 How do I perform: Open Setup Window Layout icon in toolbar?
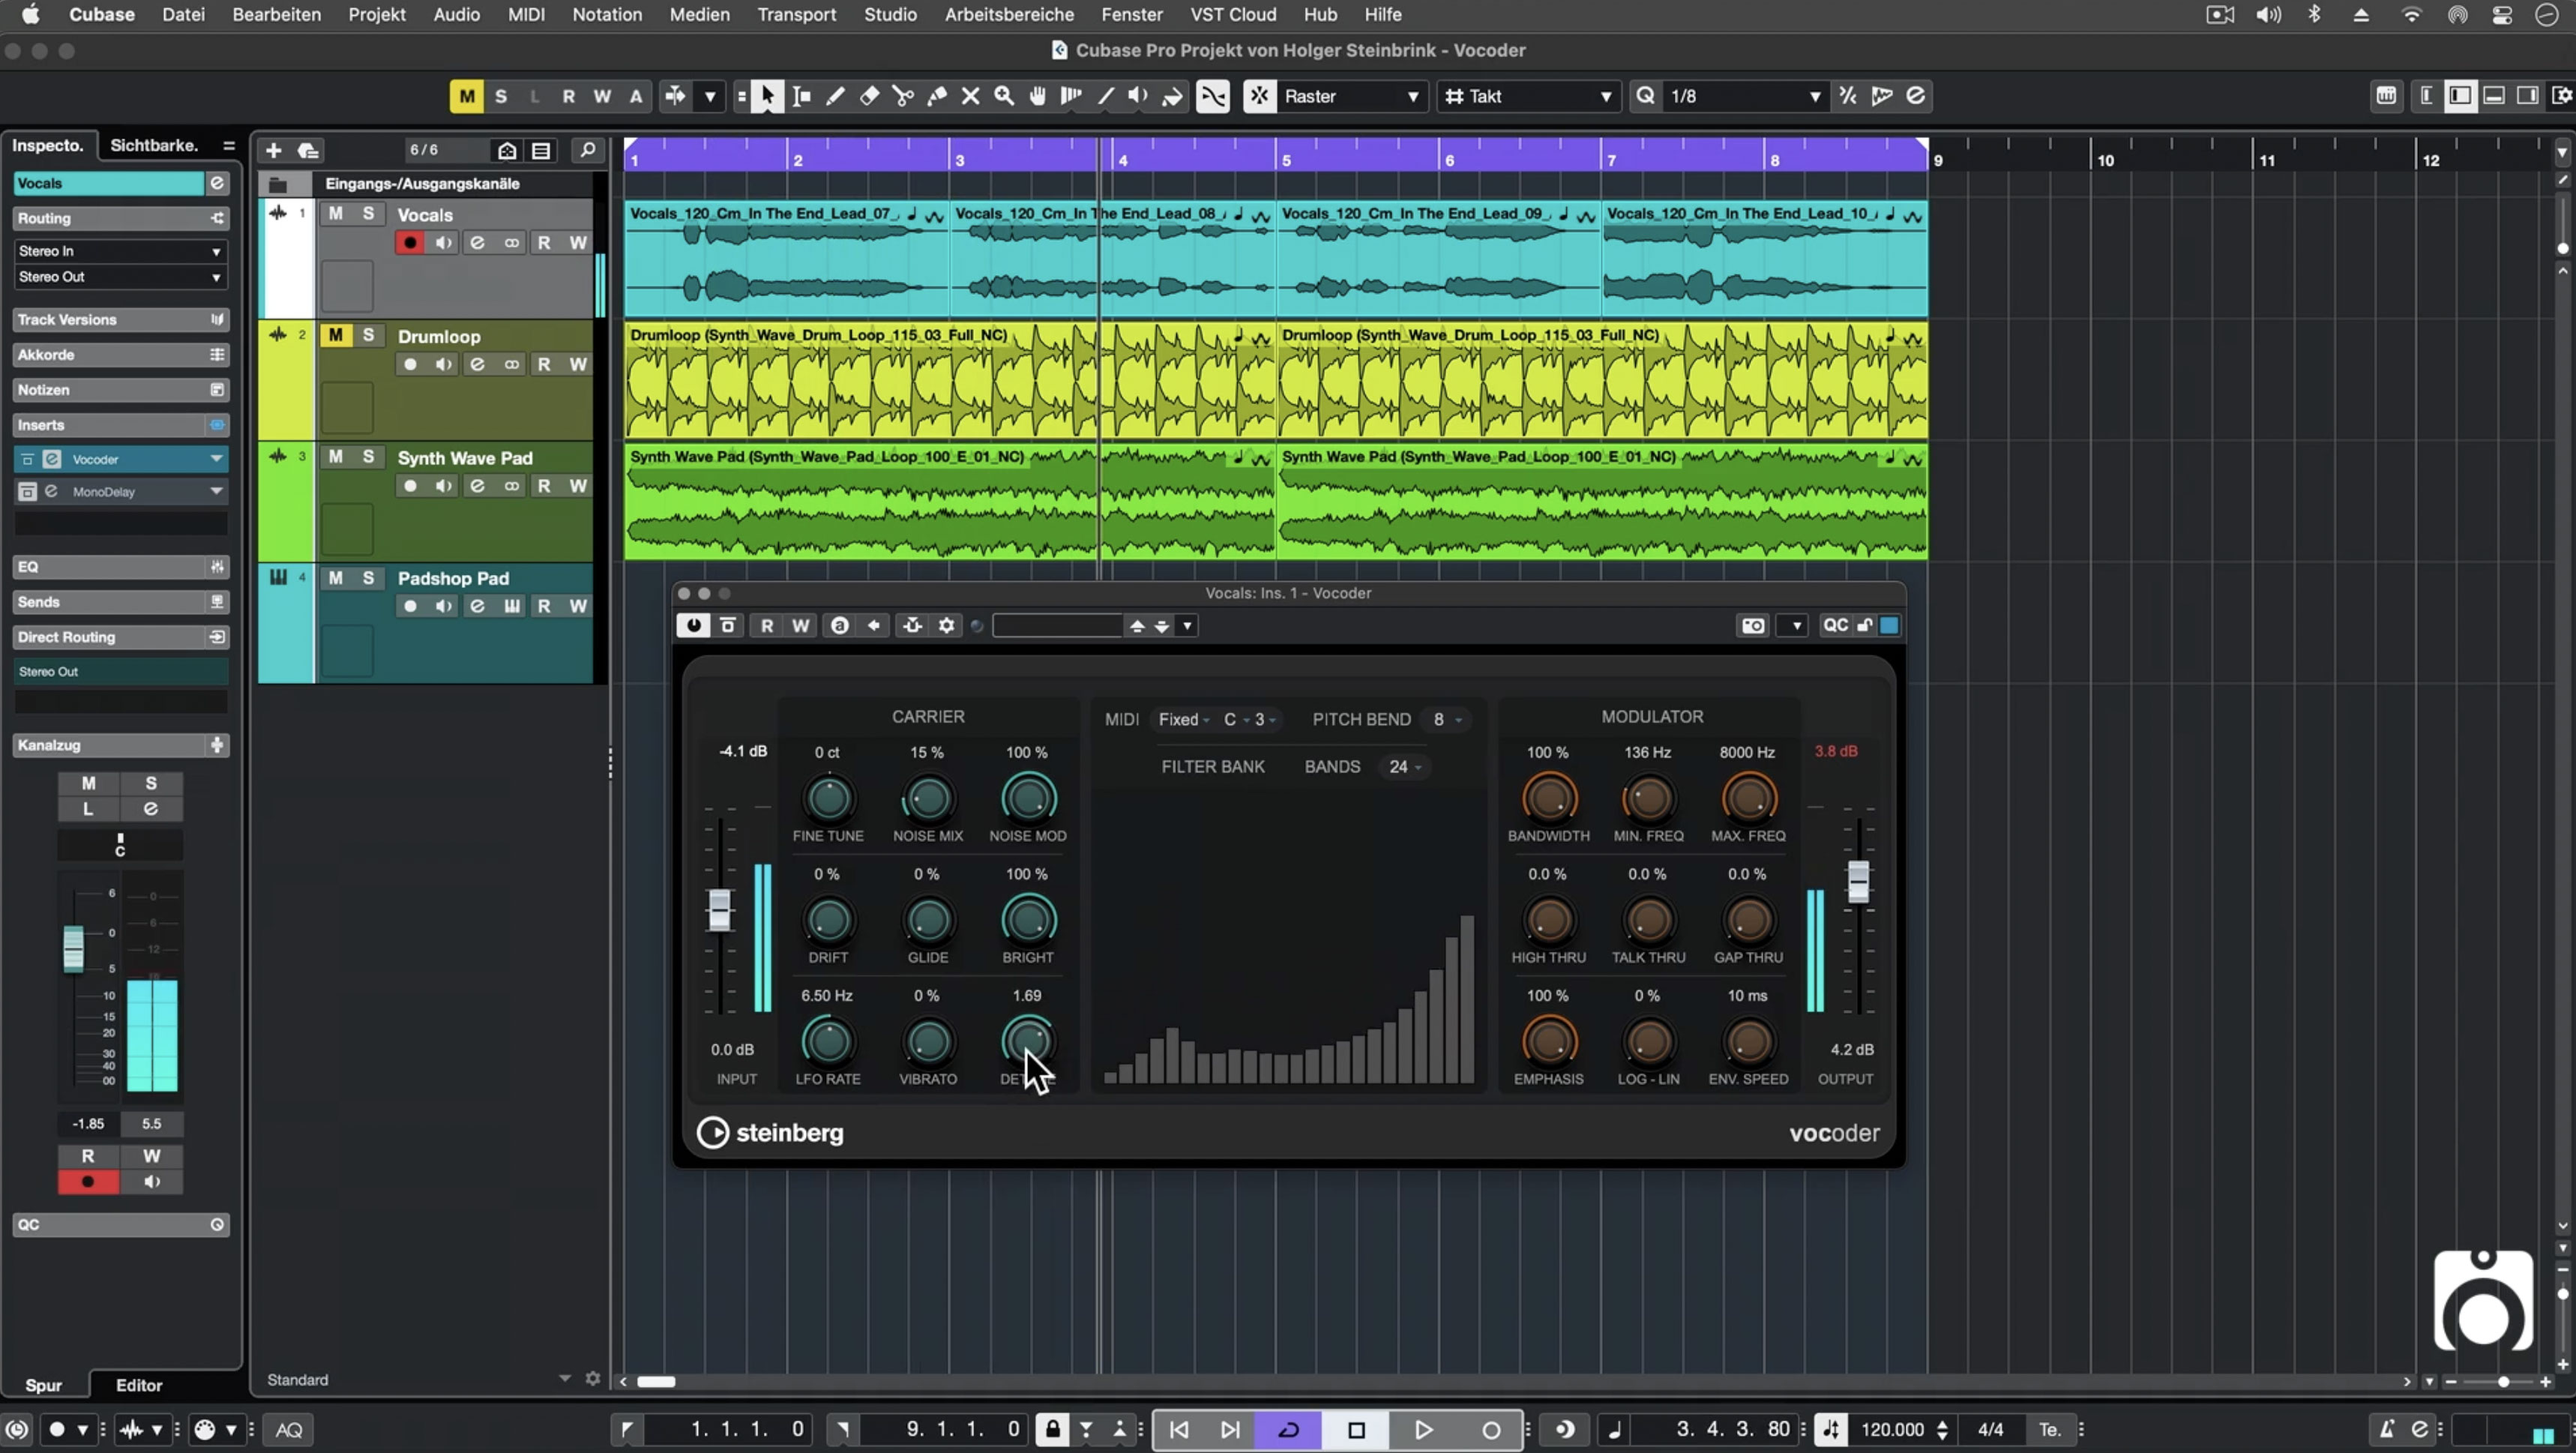click(x=2561, y=96)
